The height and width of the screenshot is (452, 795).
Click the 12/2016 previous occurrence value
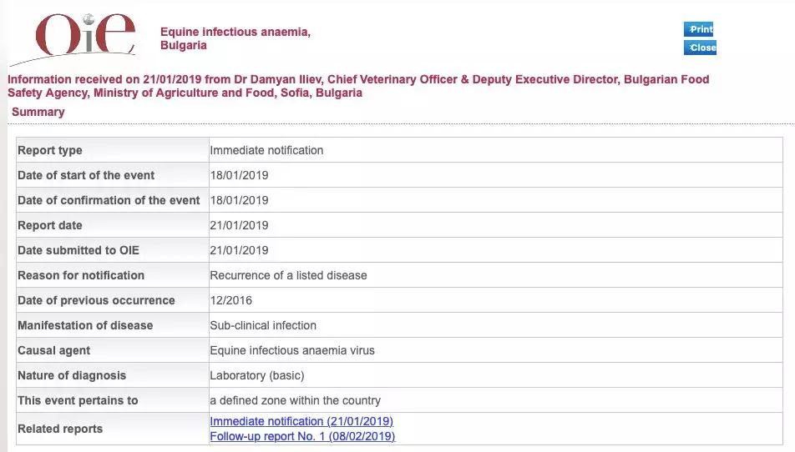(x=230, y=300)
